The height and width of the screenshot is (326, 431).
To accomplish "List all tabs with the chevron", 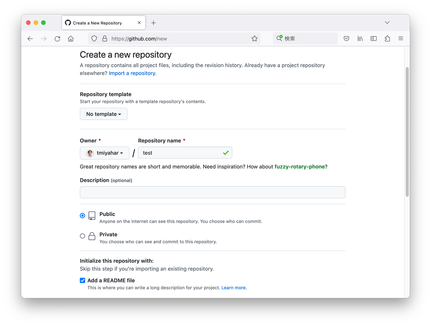I will pos(387,22).
